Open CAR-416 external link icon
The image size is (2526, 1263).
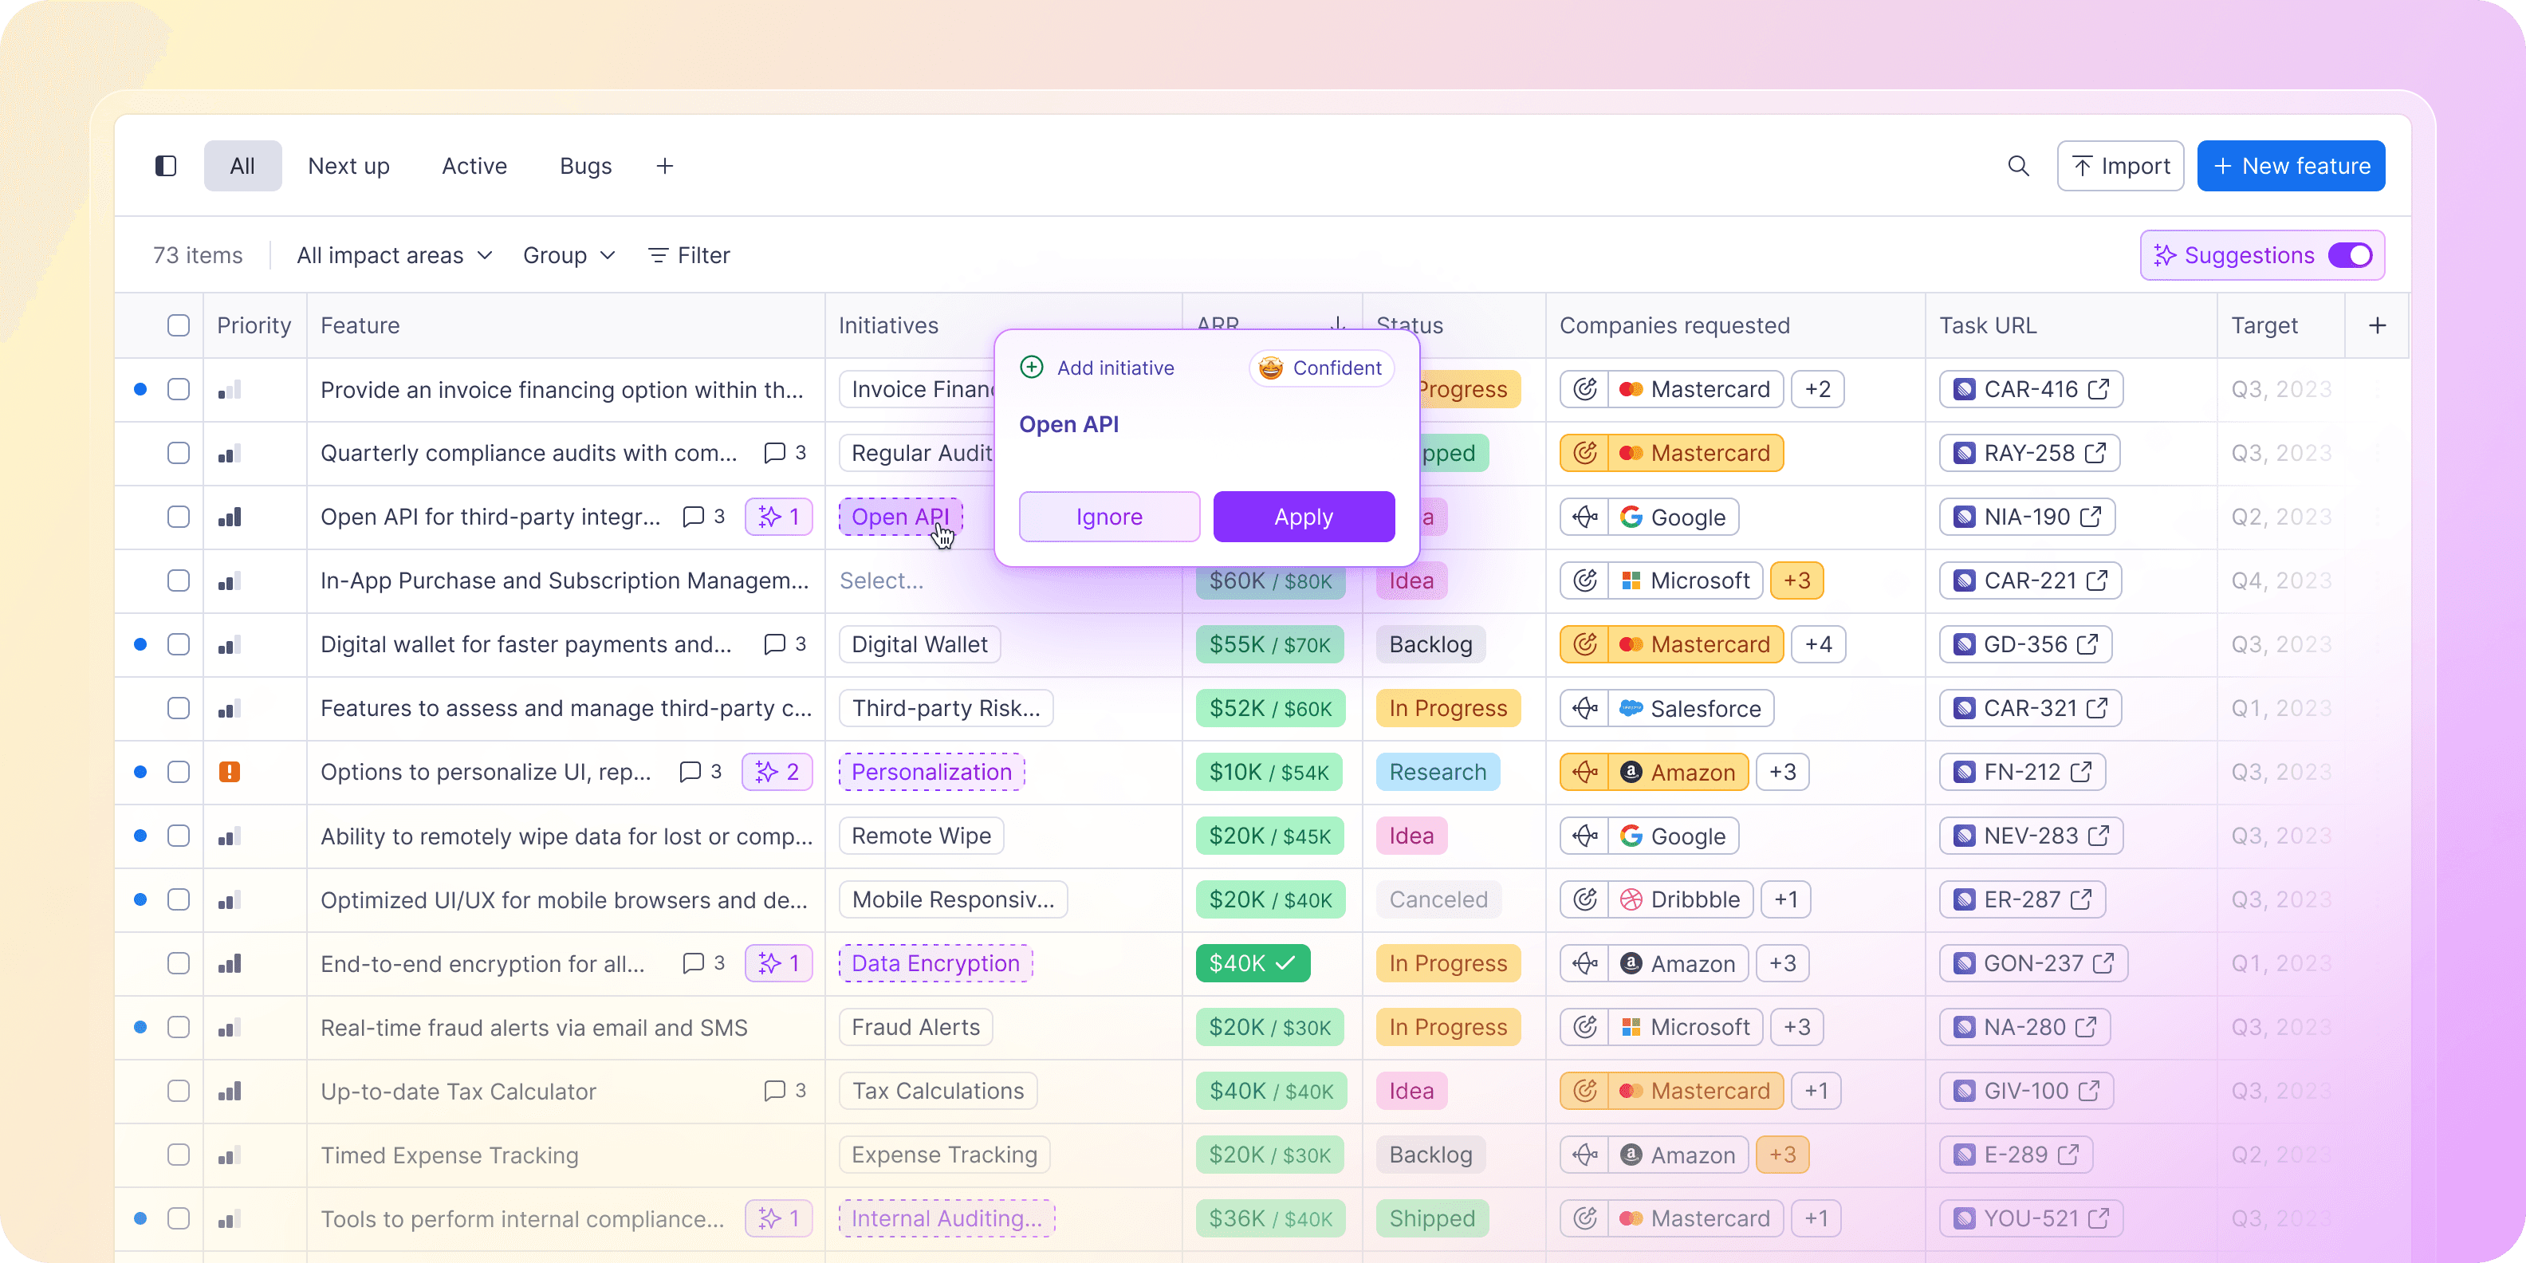(2099, 389)
